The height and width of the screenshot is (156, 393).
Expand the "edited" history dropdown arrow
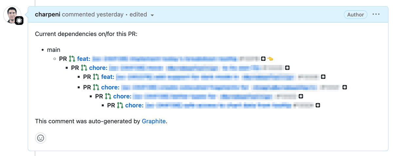152,15
